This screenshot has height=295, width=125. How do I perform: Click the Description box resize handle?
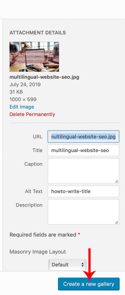pos(117,222)
